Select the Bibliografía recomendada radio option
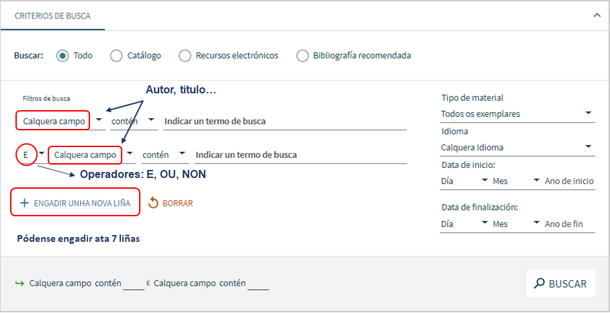This screenshot has height=313, width=610. (302, 56)
